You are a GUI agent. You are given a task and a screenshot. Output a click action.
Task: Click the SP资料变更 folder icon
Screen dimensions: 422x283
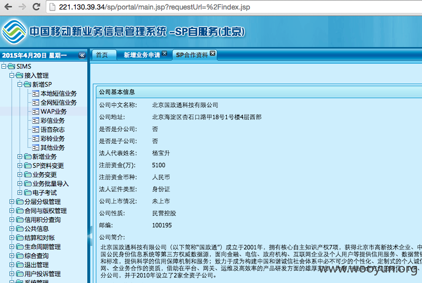(x=28, y=165)
